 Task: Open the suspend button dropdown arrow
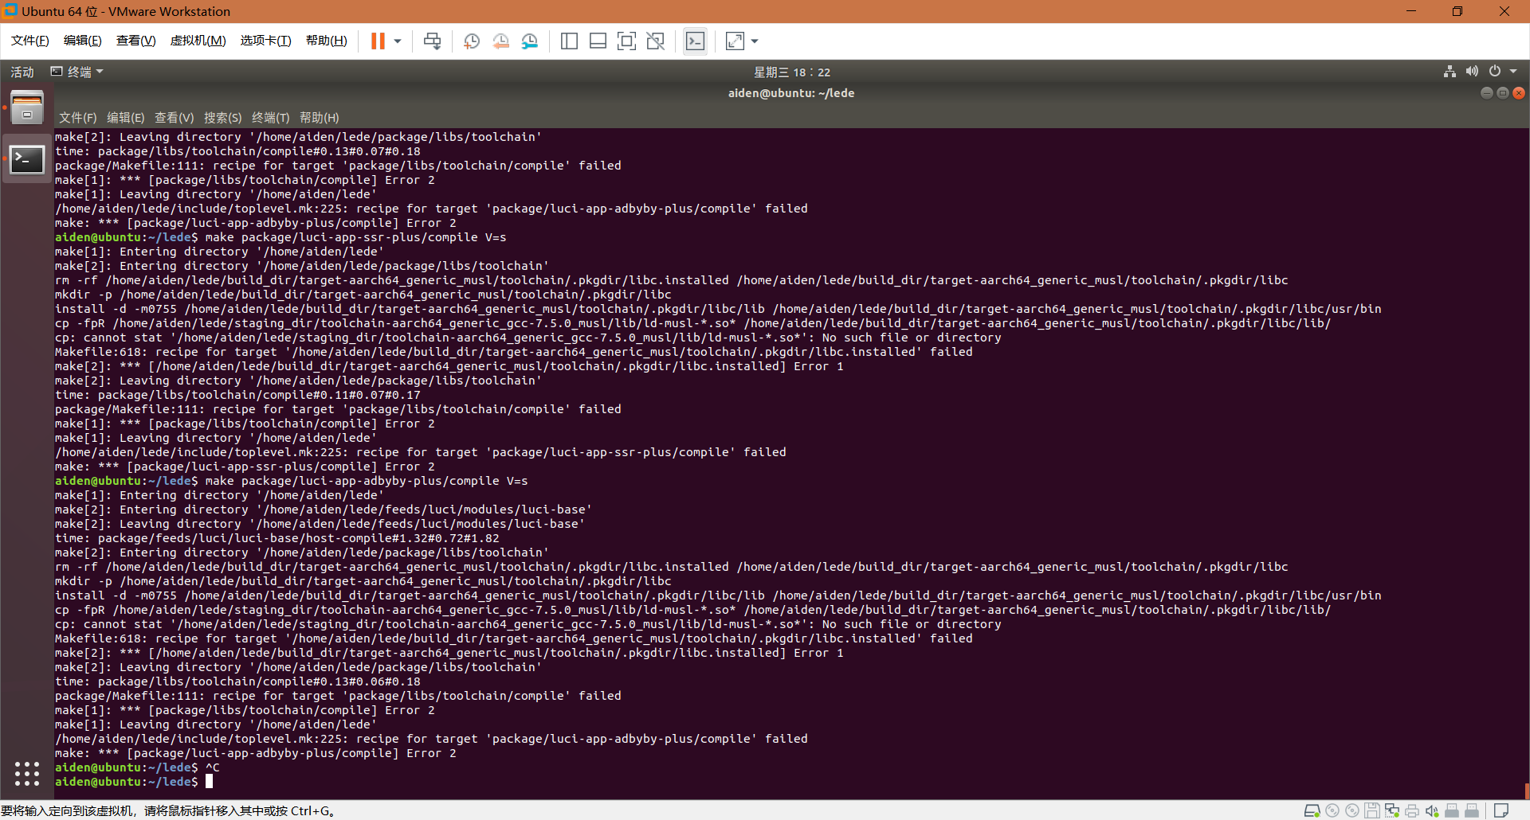pos(396,41)
